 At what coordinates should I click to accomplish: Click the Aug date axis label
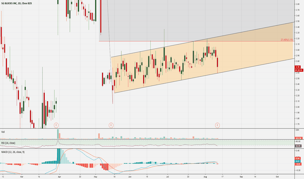(205, 177)
